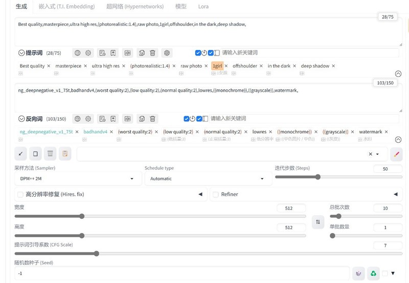
Task: Copy the negative prompt via copy icon
Action: click(x=142, y=119)
